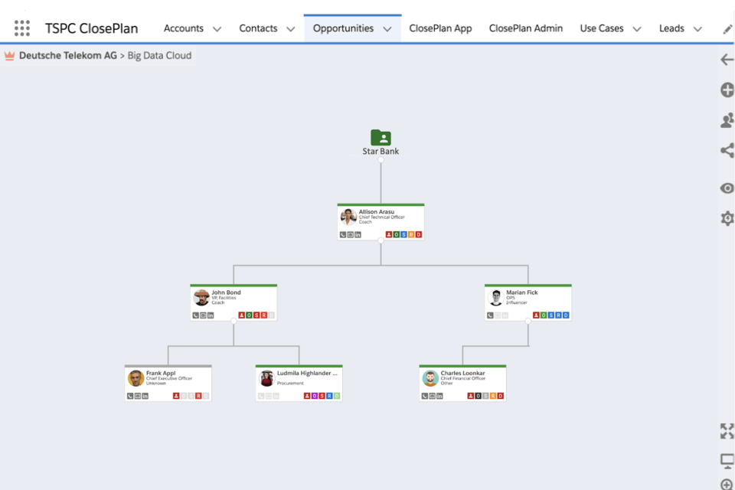This screenshot has width=735, height=490.
Task: Open the Accounts tab dropdown arrow
Action: click(x=217, y=29)
